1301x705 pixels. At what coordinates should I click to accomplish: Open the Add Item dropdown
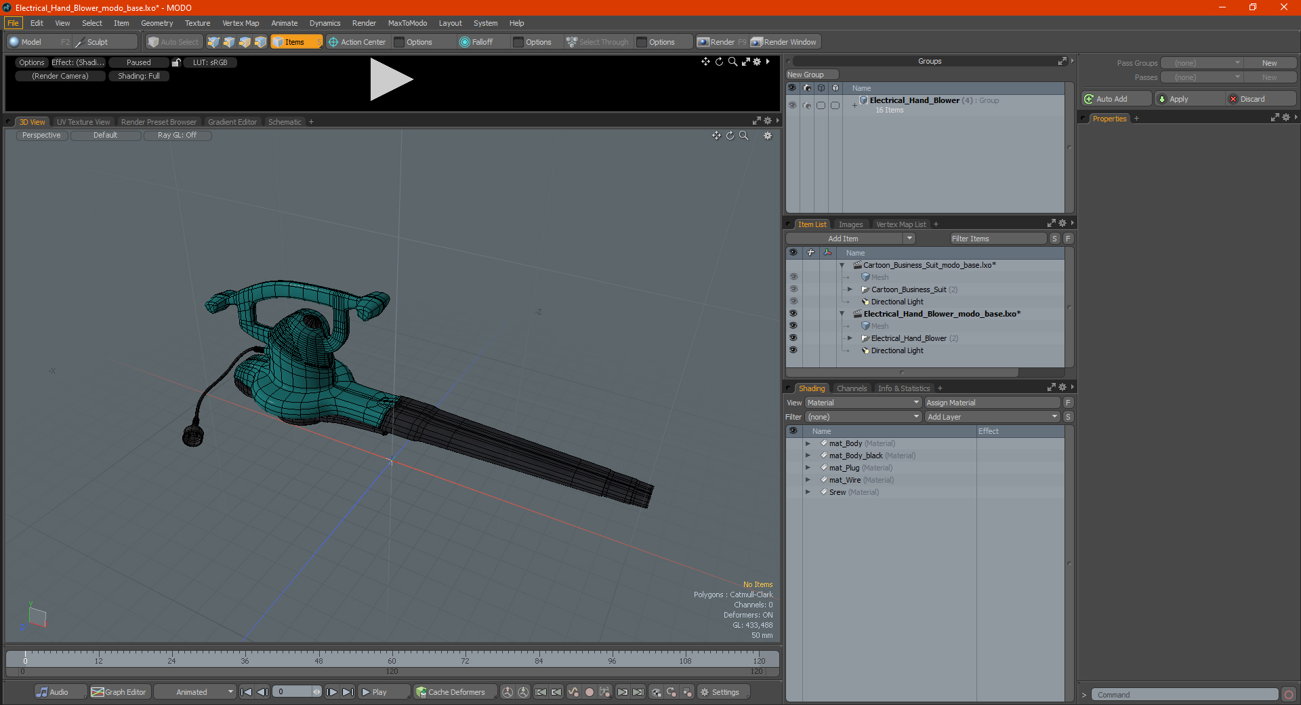point(909,239)
